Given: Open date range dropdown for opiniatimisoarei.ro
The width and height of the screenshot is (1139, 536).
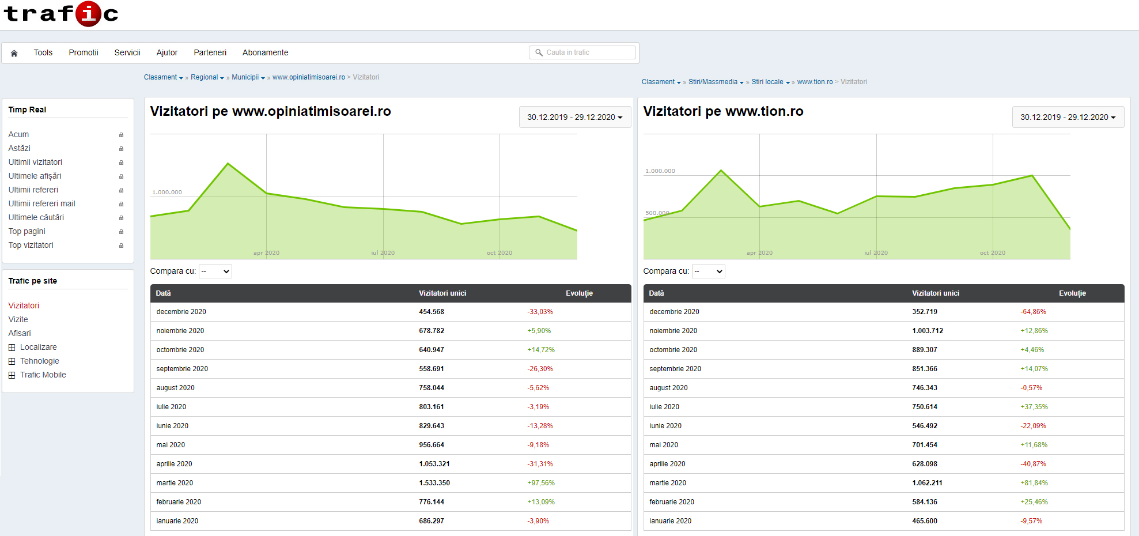Looking at the screenshot, I should pyautogui.click(x=575, y=117).
